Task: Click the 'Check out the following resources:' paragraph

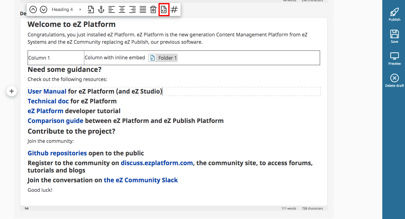Action: tap(67, 79)
